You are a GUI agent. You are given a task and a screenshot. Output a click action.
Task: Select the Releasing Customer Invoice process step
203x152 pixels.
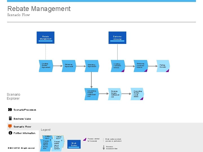pyautogui.click(x=141, y=66)
